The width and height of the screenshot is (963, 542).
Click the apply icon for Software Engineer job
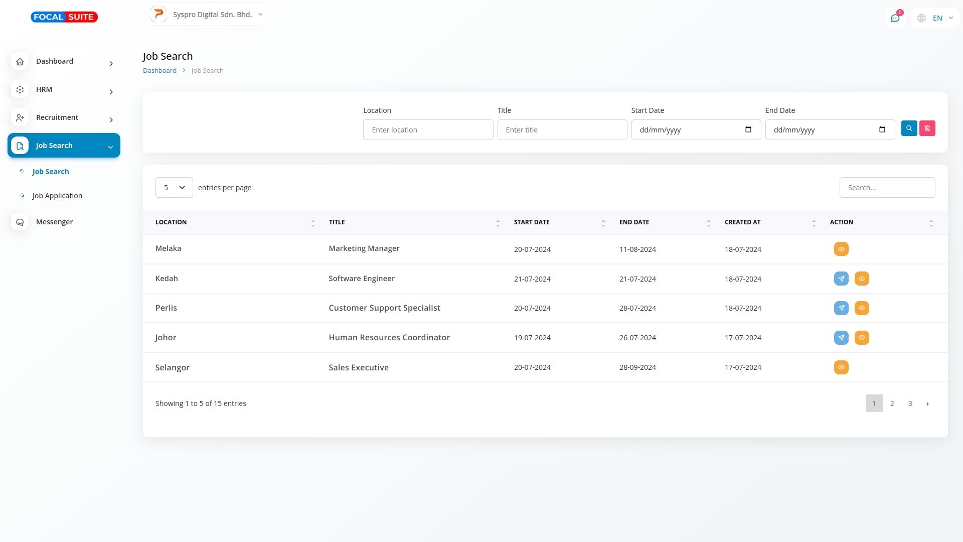pyautogui.click(x=841, y=279)
